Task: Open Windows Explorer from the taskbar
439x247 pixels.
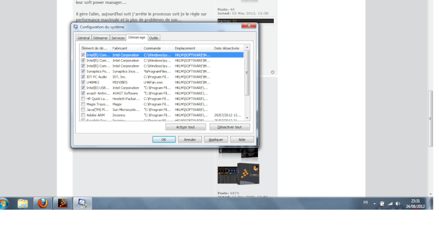Action: click(x=22, y=203)
